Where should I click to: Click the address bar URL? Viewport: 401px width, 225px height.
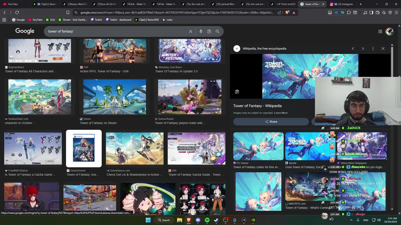177,12
